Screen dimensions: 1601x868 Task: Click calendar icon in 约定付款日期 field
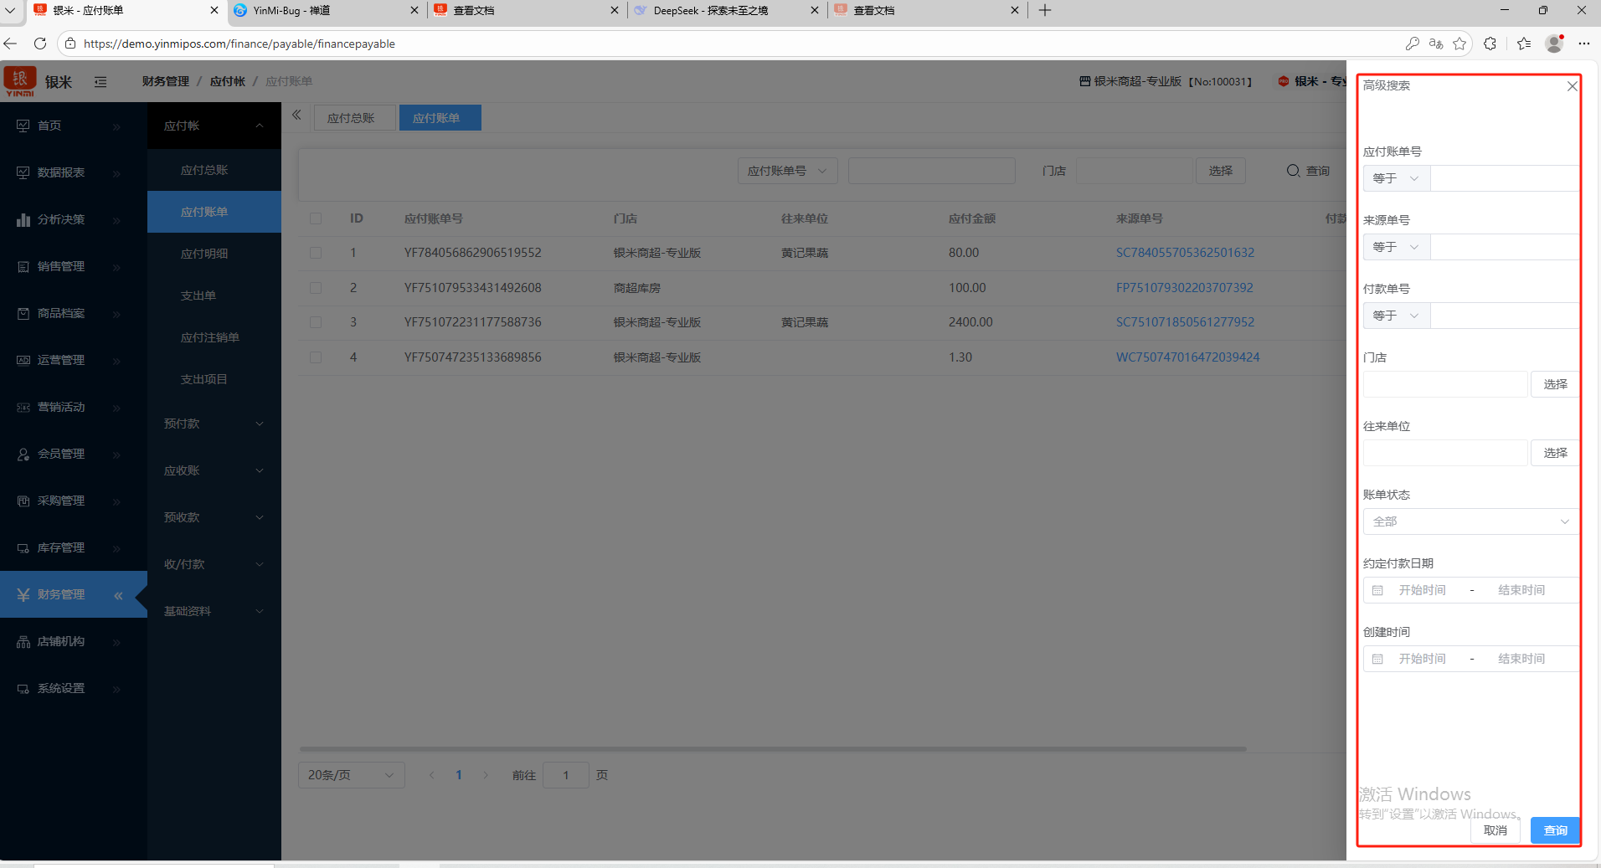click(1377, 590)
